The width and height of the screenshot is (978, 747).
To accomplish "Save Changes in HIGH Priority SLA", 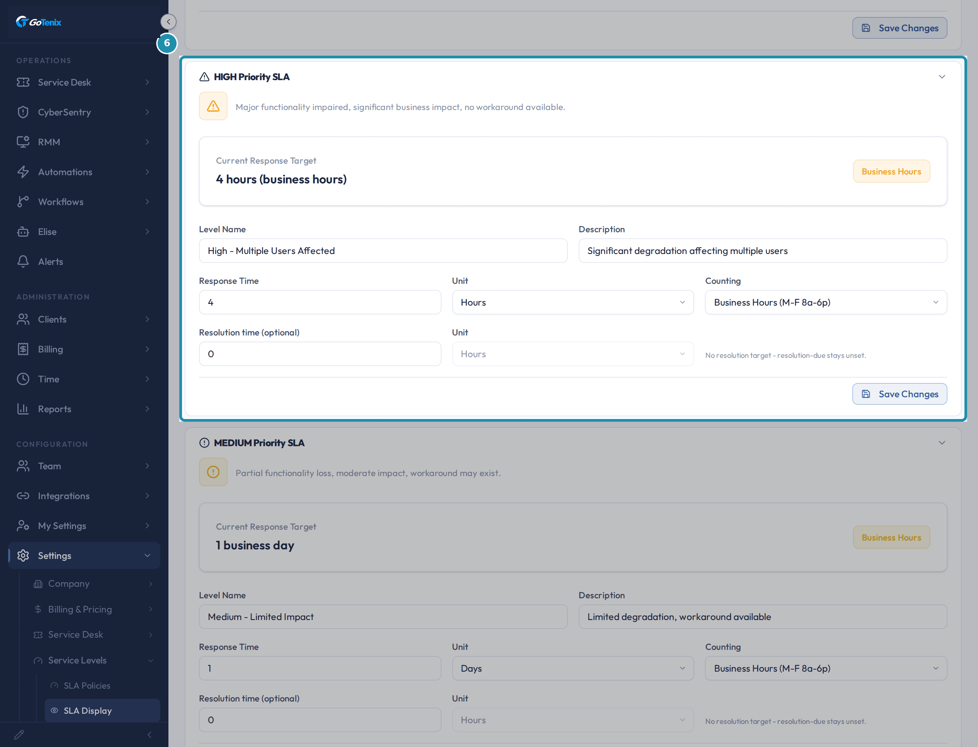I will [900, 394].
